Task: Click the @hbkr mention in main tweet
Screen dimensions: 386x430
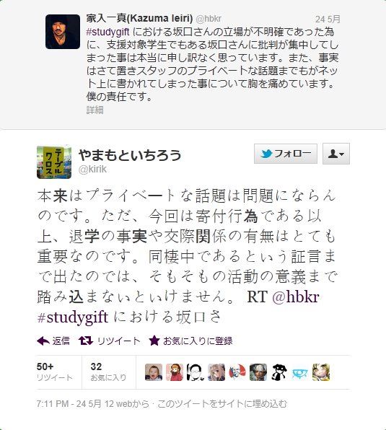Action: [x=296, y=297]
